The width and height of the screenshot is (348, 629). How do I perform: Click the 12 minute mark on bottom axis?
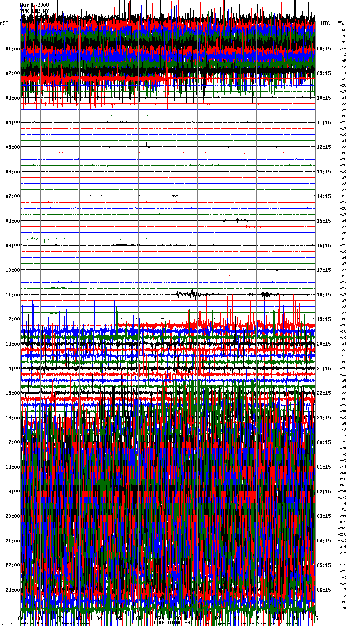(x=256, y=618)
